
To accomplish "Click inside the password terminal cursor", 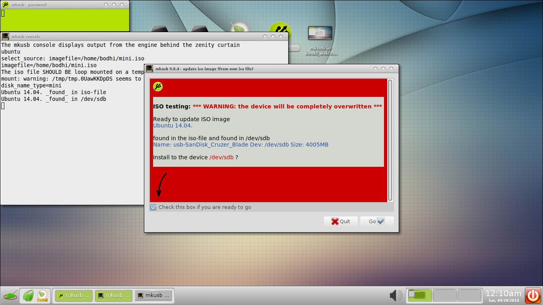I will [x=3, y=14].
